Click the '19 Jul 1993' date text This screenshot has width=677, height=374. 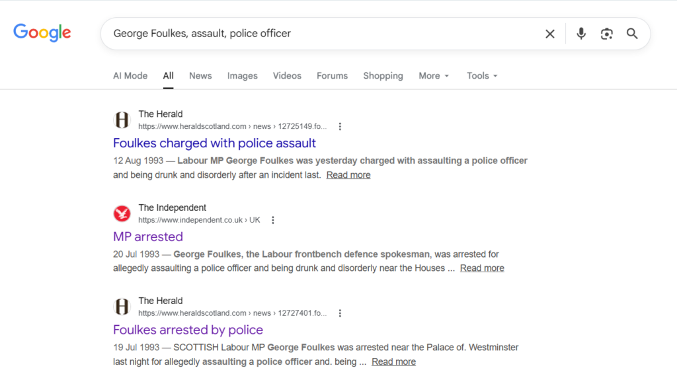pyautogui.click(x=136, y=348)
